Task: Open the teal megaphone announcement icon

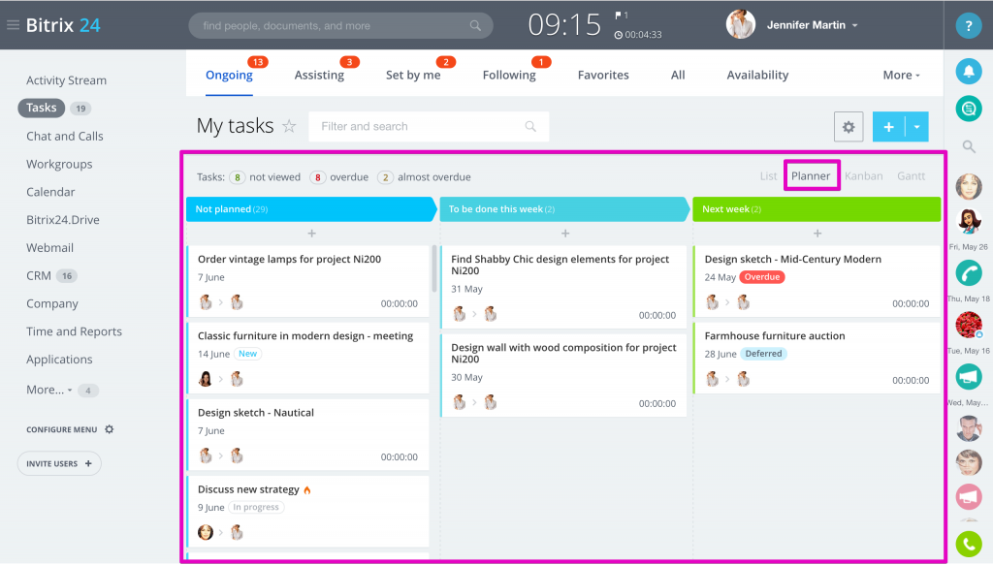Action: coord(969,377)
